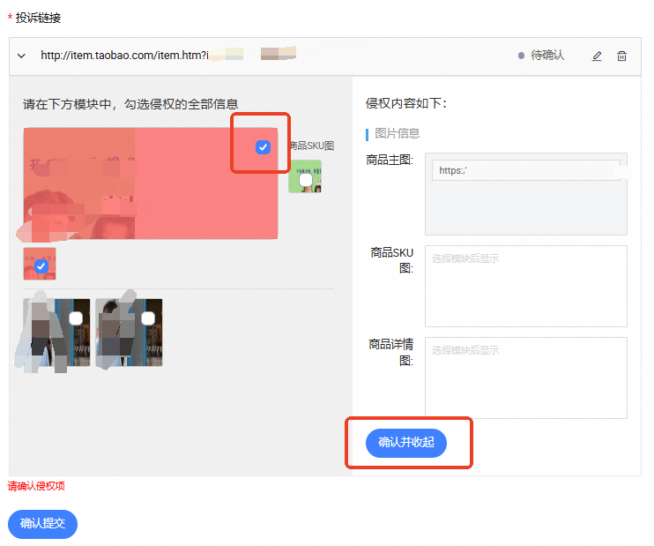Click the 侵权内容如下 heading
The width and height of the screenshot is (654, 546).
[x=406, y=103]
